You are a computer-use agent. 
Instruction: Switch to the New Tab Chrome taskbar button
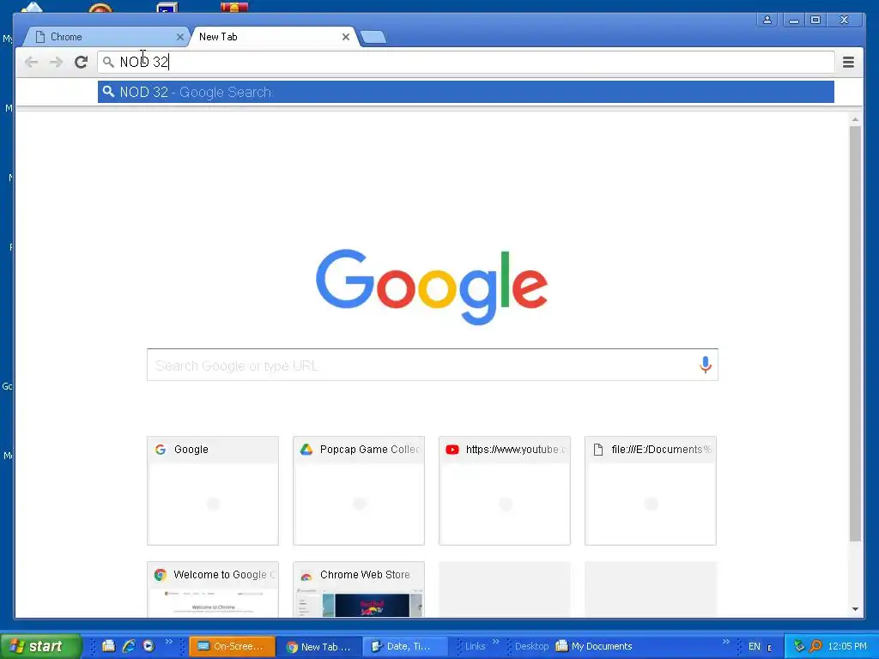[x=319, y=646]
